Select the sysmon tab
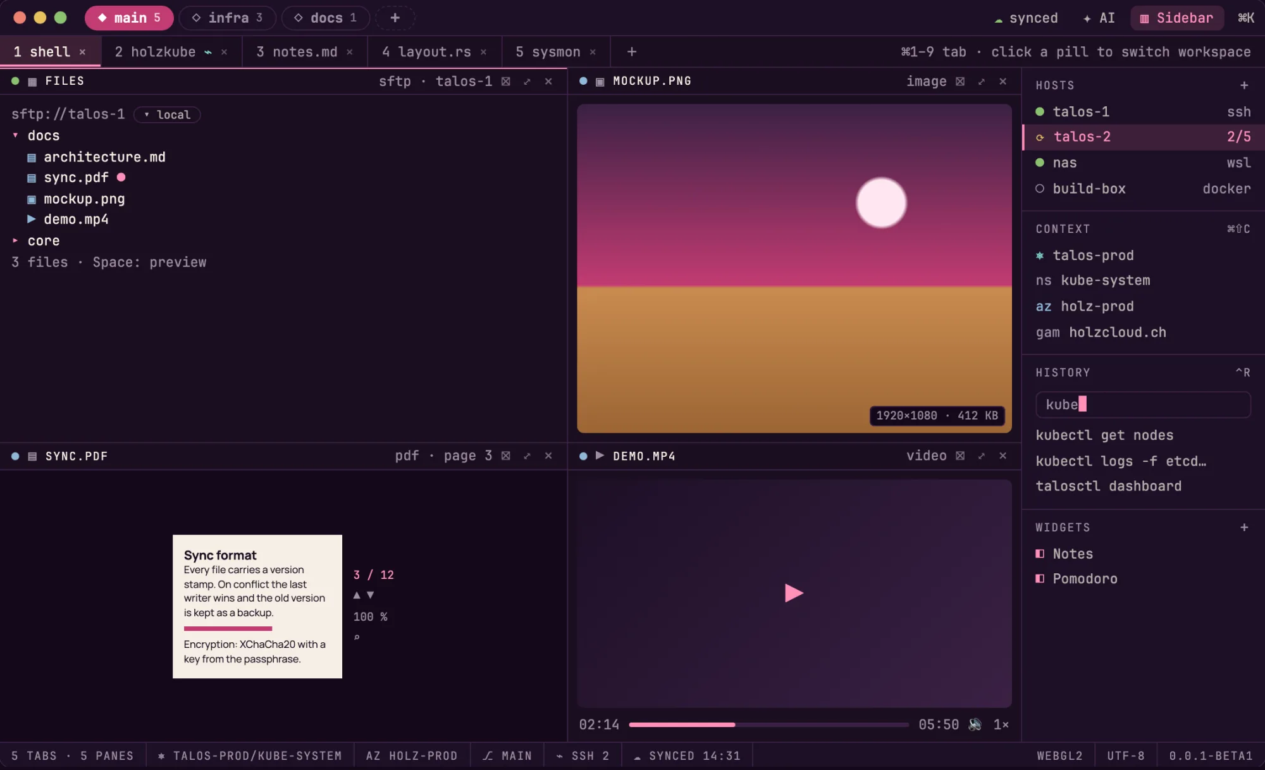Screen dimensions: 1265x770 556,52
